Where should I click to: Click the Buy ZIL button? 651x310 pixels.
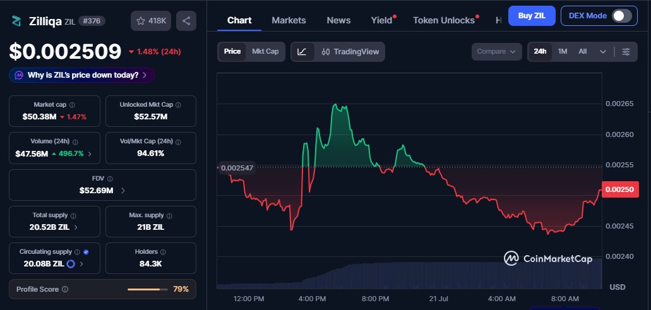tap(532, 16)
